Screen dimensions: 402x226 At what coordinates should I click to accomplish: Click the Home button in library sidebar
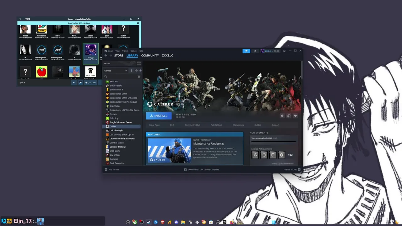119,63
